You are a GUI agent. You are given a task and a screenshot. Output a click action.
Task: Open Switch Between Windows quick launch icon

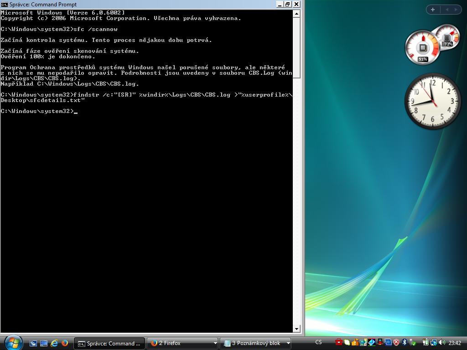click(44, 343)
